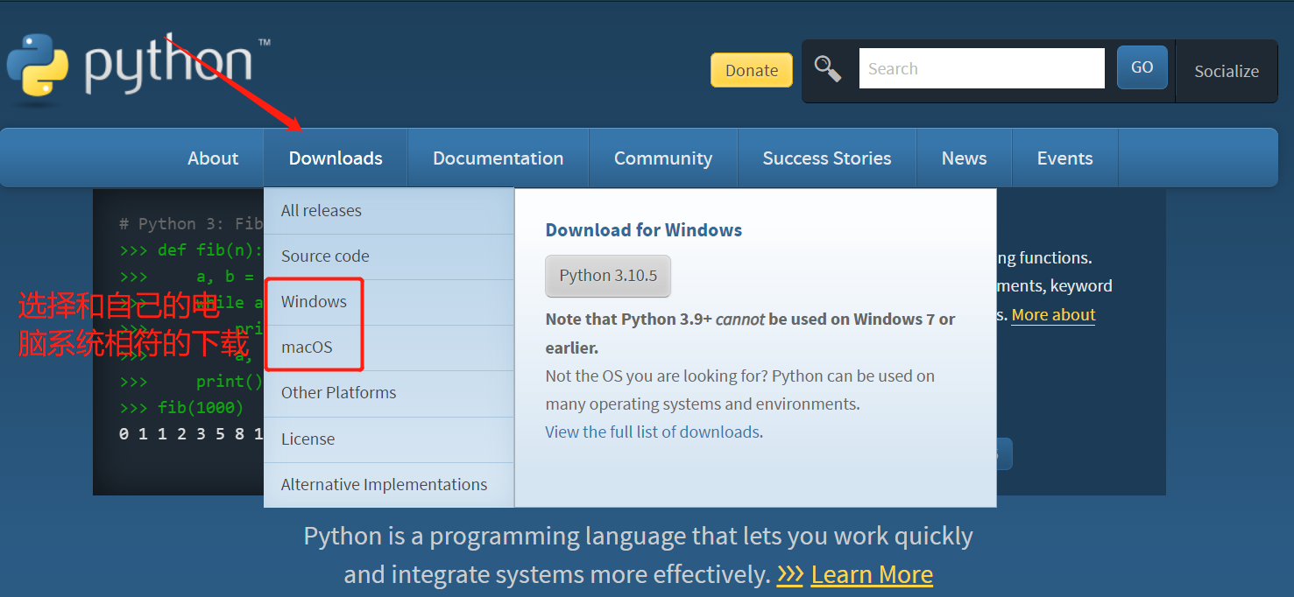
Task: Select All releases from Downloads dropdown
Action: 389,211
